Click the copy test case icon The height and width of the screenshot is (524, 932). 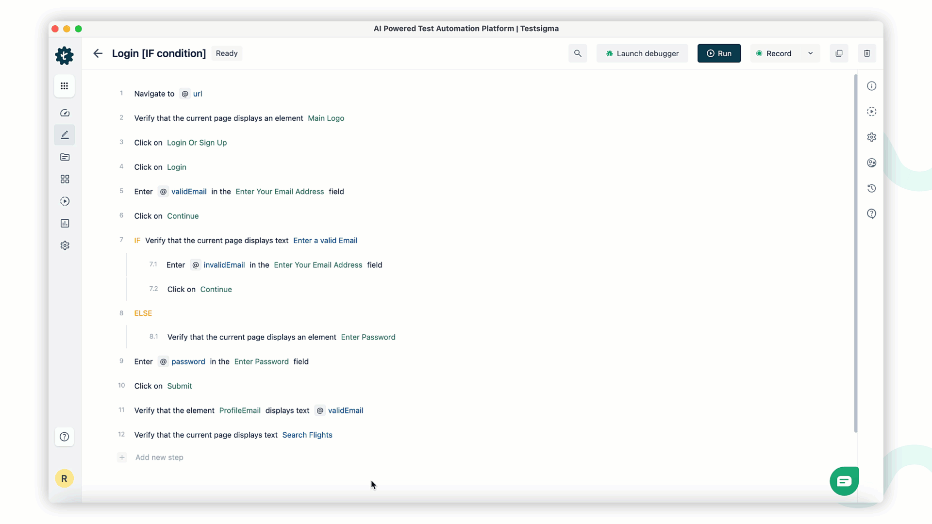[839, 53]
